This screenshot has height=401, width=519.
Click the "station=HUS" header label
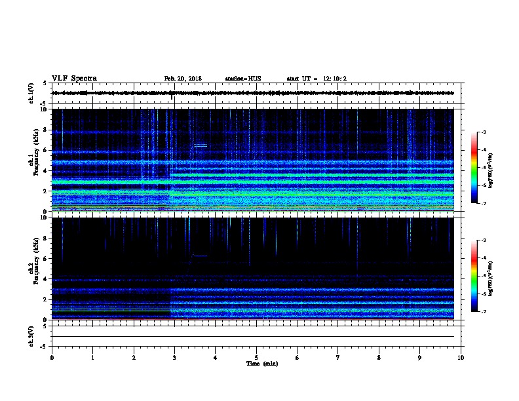click(x=243, y=79)
